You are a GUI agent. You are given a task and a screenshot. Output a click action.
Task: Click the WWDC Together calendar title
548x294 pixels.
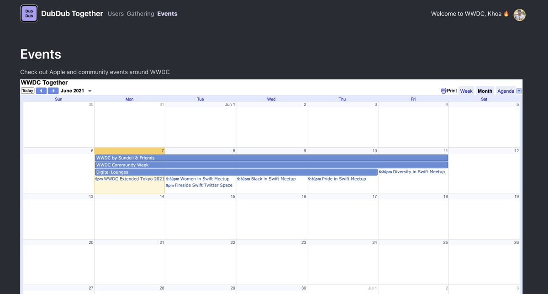44,83
